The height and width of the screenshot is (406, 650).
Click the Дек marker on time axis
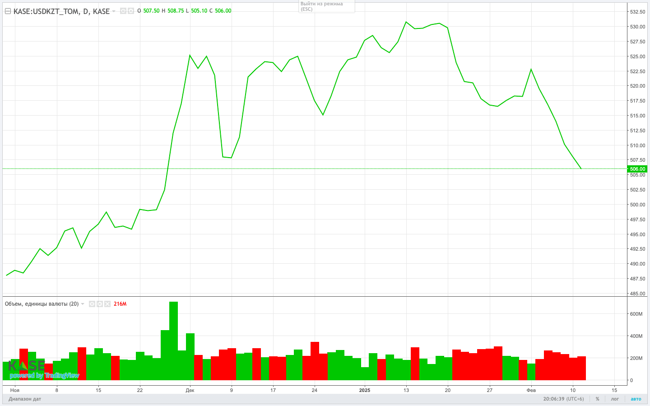[190, 390]
